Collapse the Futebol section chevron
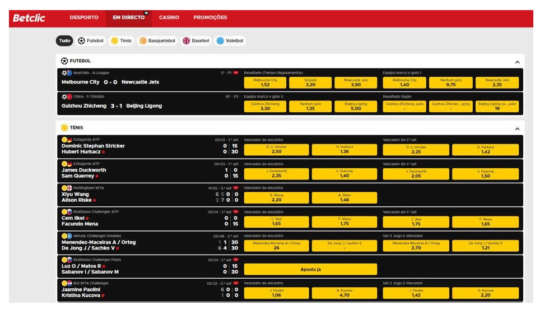Screen dimensions: 549x314 click(517, 62)
